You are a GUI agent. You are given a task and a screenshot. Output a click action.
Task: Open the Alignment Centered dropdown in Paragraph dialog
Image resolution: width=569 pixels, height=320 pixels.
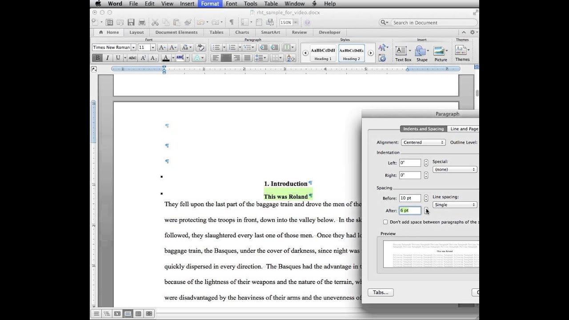[423, 142]
